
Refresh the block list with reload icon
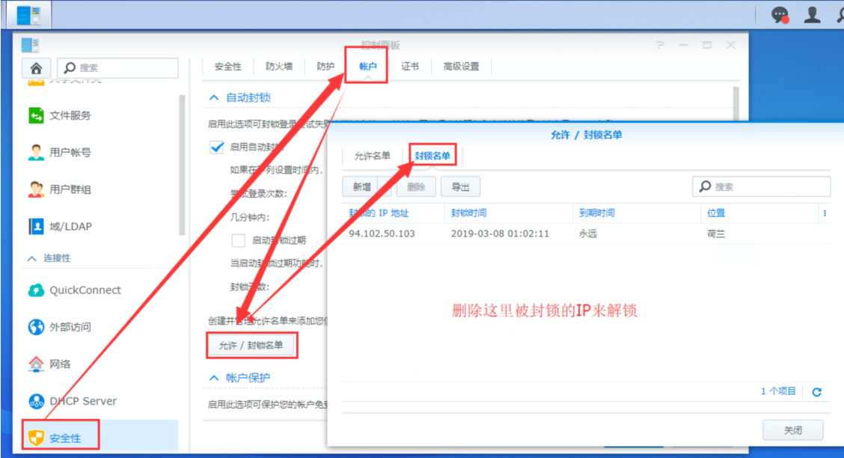tap(816, 391)
